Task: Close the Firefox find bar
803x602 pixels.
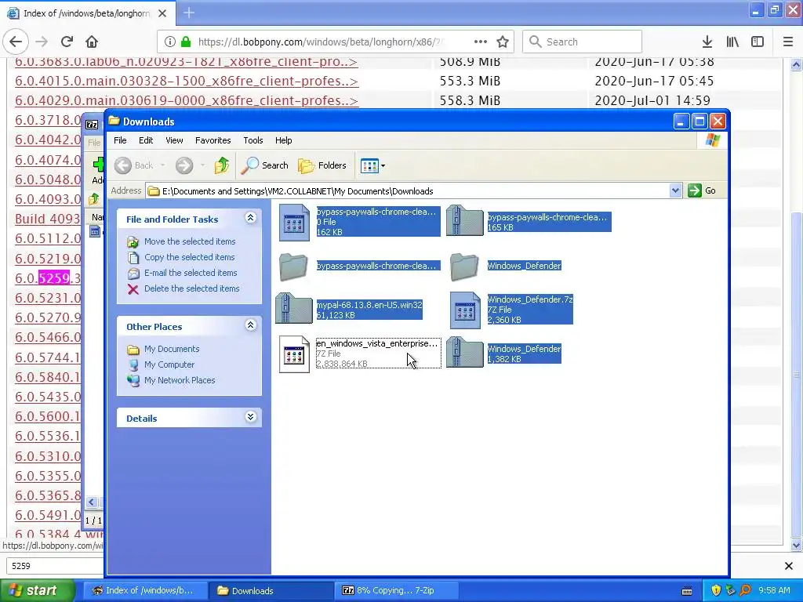Action: [x=789, y=566]
